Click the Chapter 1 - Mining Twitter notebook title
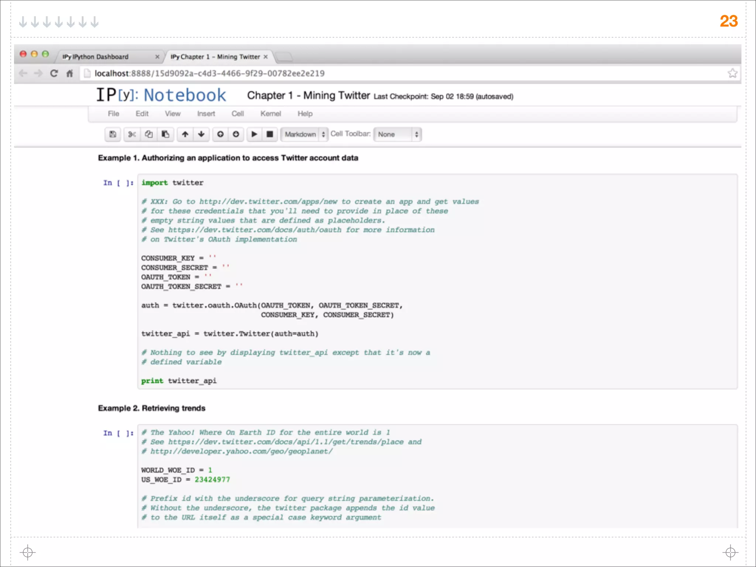The width and height of the screenshot is (756, 567). pyautogui.click(x=308, y=96)
